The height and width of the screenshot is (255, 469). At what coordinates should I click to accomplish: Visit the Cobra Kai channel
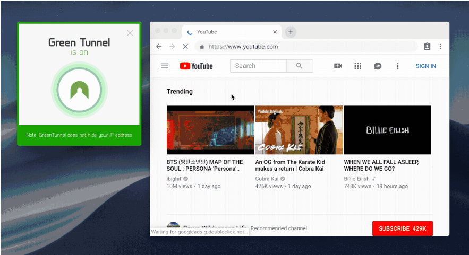pos(267,179)
